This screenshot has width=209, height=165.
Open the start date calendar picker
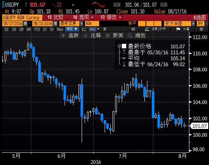(25, 24)
